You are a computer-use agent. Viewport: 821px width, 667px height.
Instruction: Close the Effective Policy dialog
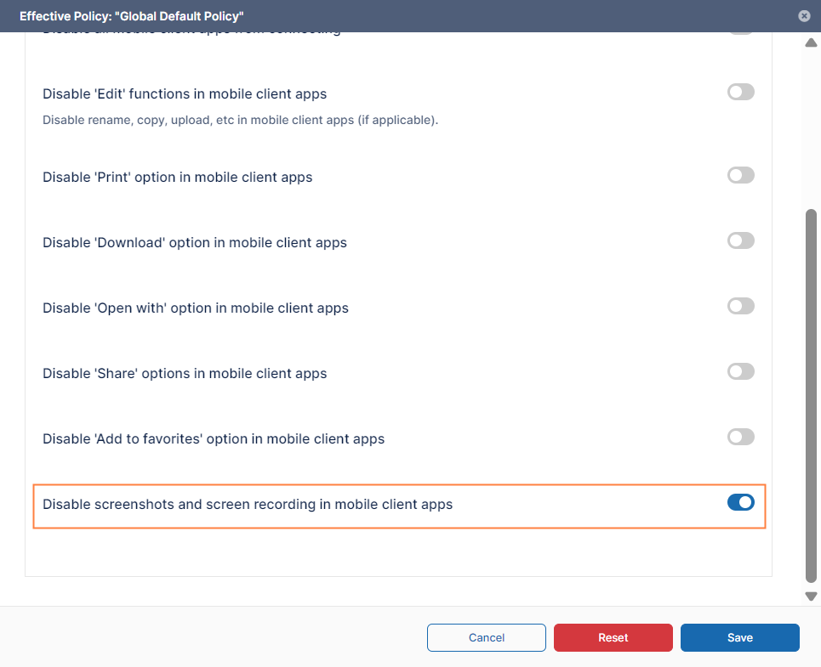click(804, 16)
